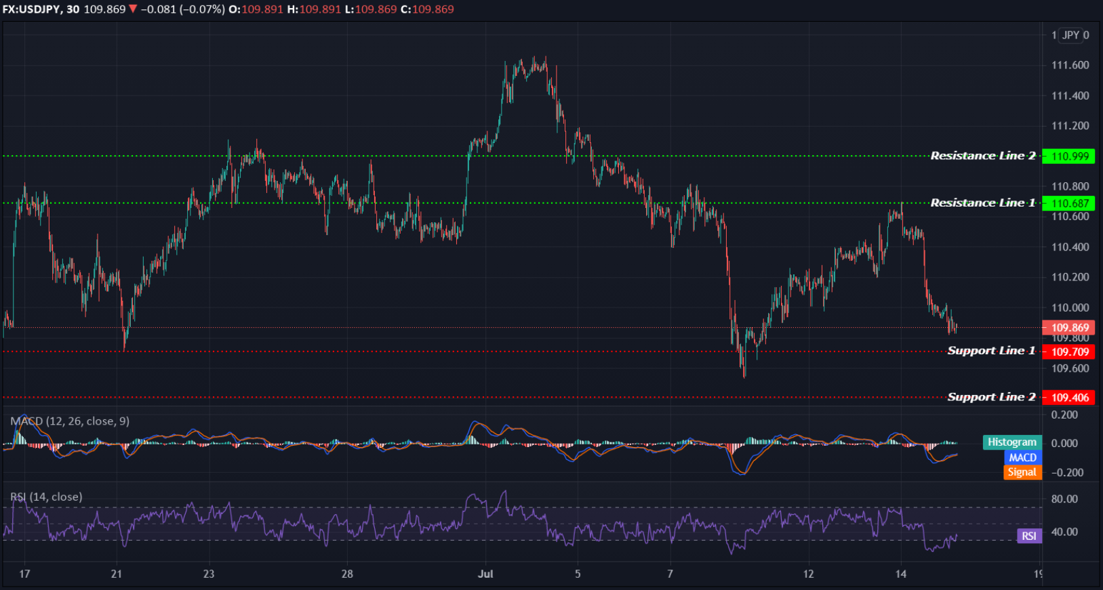Select the Support Line 2 label
Image resolution: width=1103 pixels, height=590 pixels.
[x=991, y=397]
